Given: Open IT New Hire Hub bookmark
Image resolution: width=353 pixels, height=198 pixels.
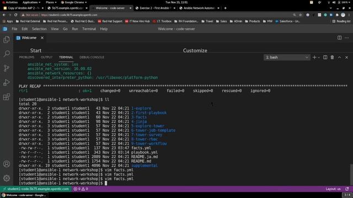Looking at the screenshot, I should (137, 21).
